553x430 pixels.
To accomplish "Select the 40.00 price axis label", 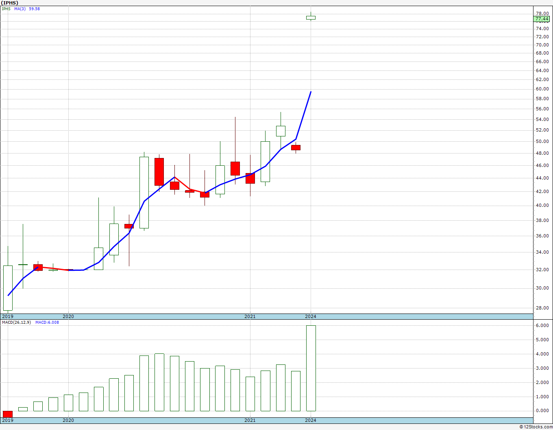I will [x=542, y=205].
